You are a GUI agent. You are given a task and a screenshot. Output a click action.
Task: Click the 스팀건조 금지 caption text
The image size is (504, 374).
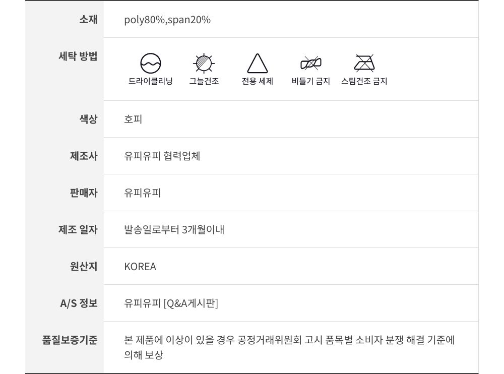364,81
